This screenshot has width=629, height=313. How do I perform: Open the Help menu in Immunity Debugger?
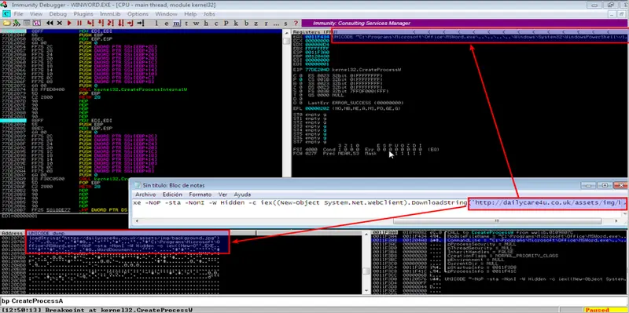[190, 14]
